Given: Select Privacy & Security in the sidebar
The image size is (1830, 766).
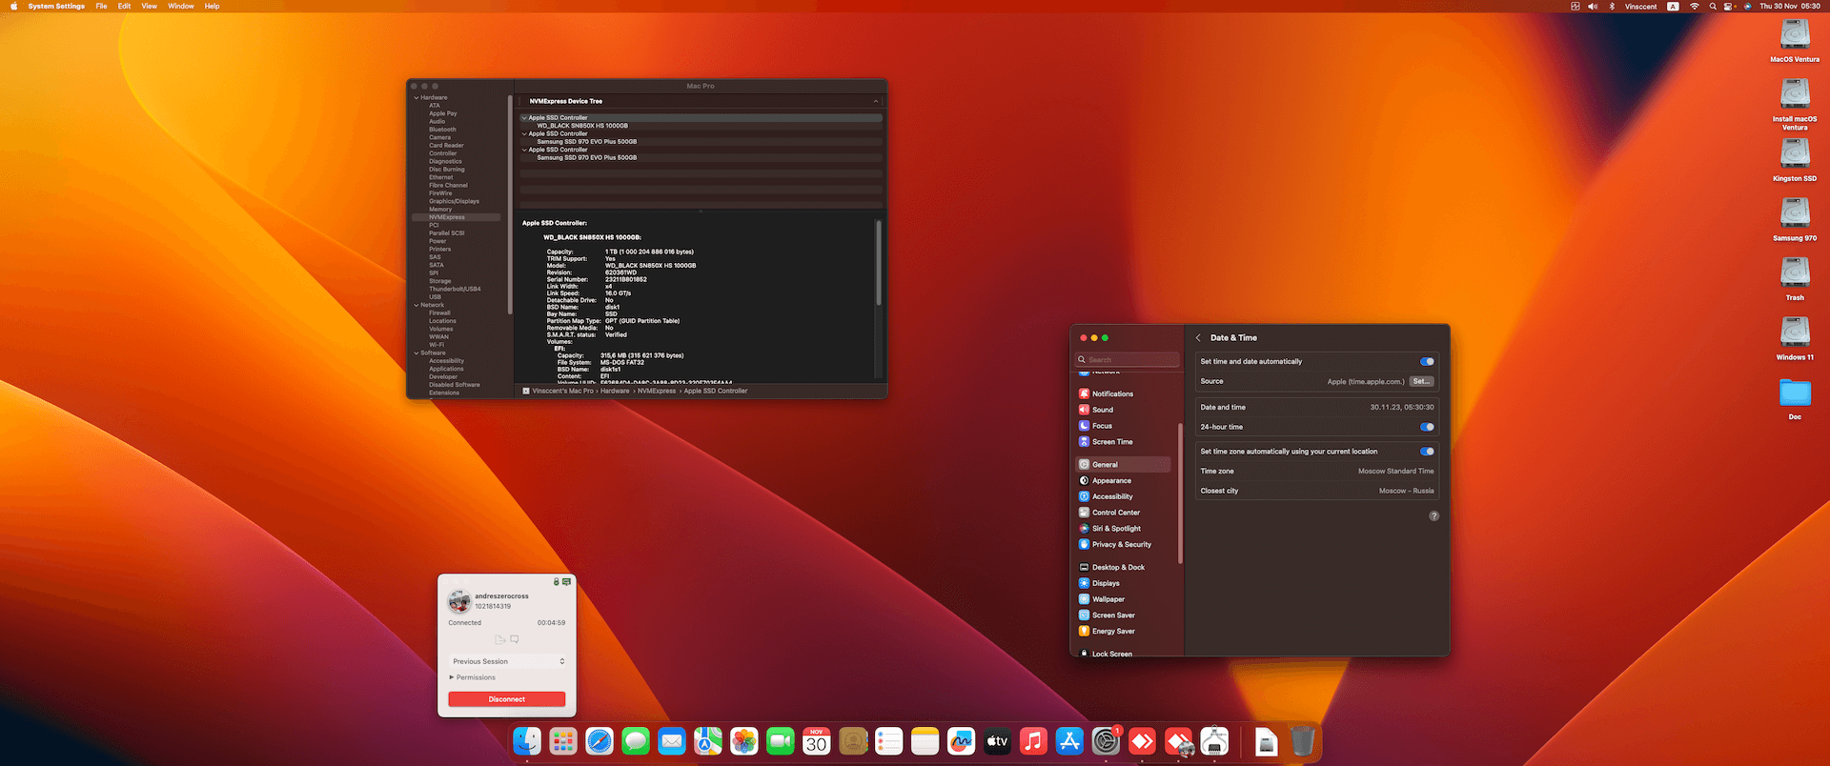Looking at the screenshot, I should (1121, 545).
